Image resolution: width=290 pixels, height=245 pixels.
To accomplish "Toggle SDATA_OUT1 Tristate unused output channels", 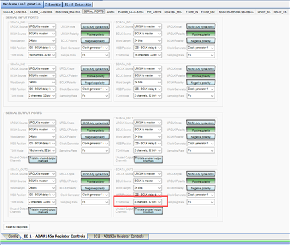I will click(149, 160).
